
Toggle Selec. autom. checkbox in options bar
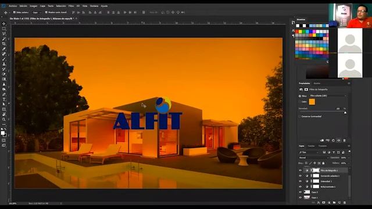click(x=14, y=12)
